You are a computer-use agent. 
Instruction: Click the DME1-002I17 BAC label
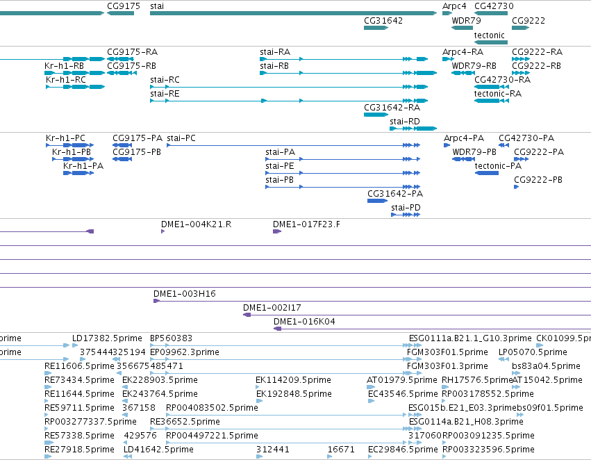pos(272,308)
